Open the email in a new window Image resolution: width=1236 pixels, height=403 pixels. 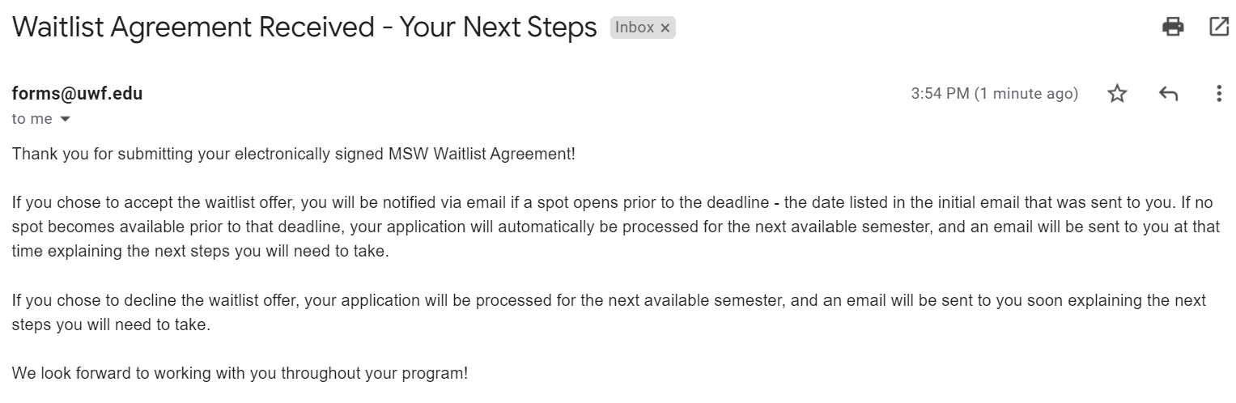(1218, 27)
